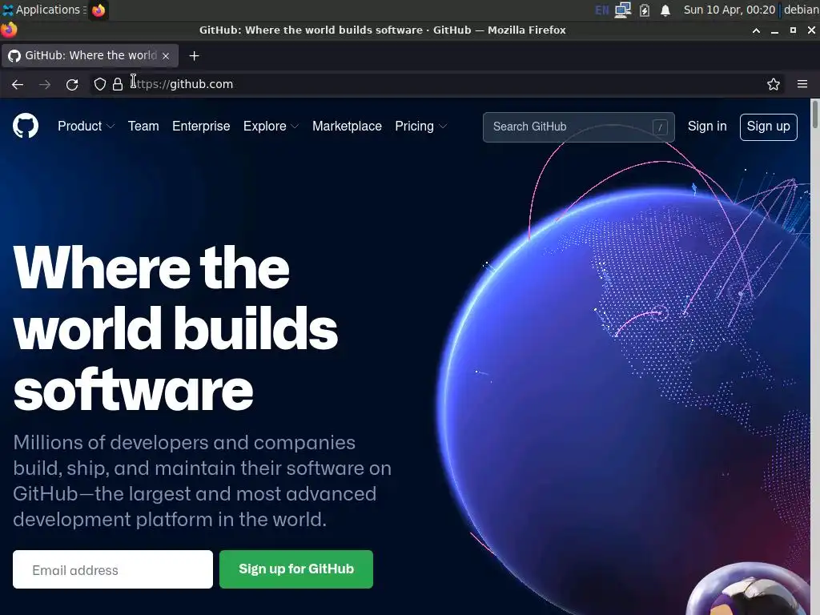Focus the Search GitHub box
Viewport: 820px width, 615px height.
coord(578,127)
